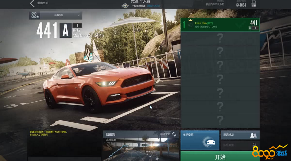Image resolution: width=291 pixels, height=161 pixels.
Task: Click the BMW badge next to player Sko
Action: 190,25
